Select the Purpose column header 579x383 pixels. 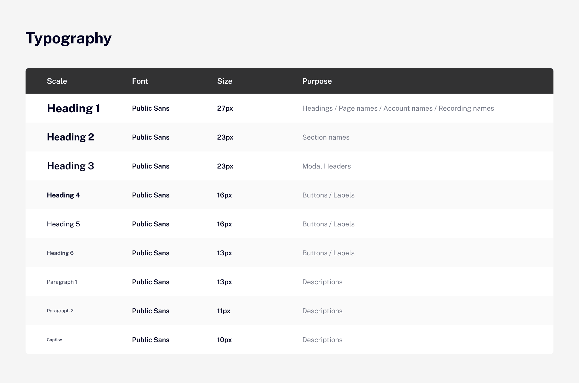pyautogui.click(x=317, y=81)
